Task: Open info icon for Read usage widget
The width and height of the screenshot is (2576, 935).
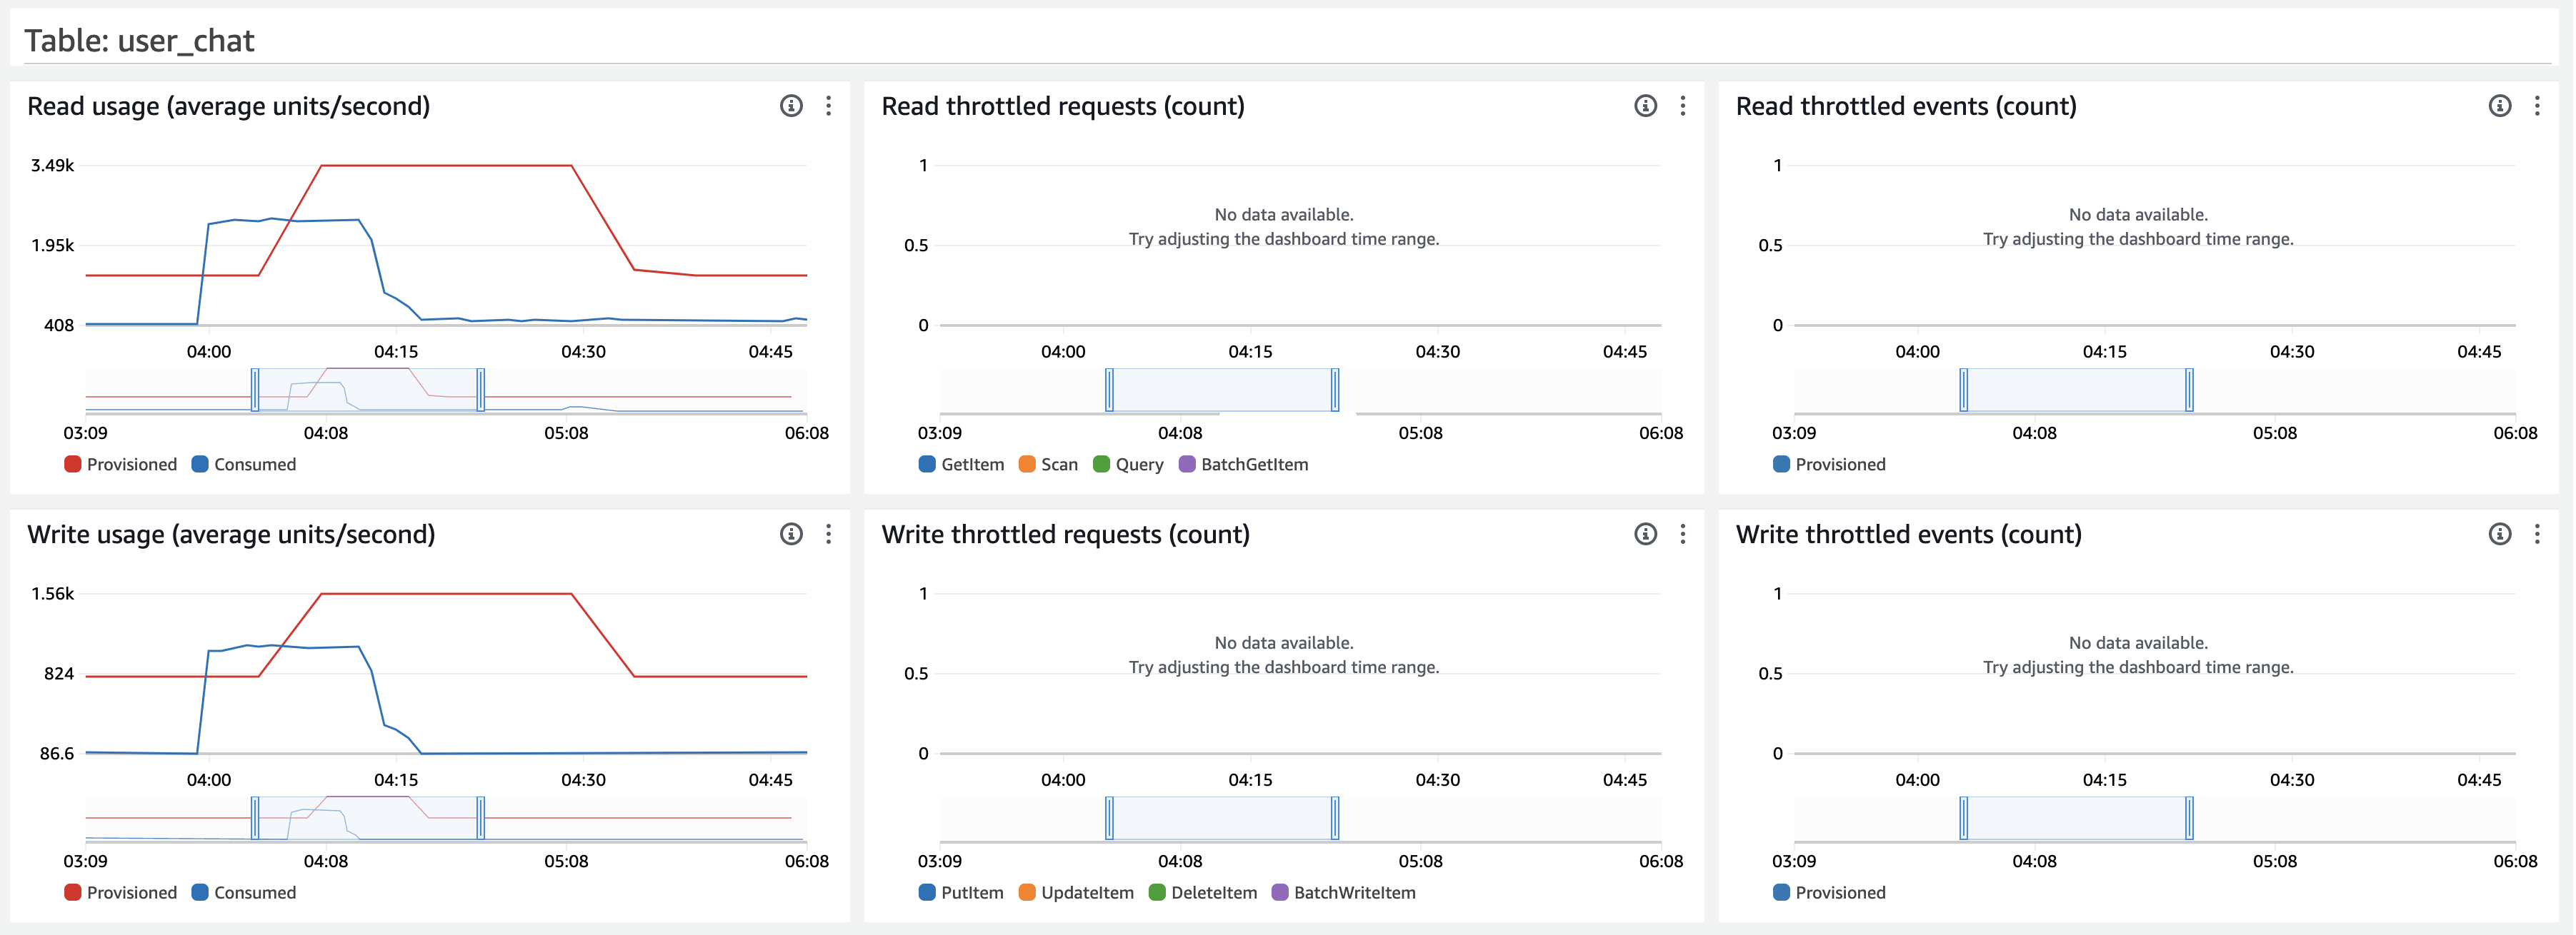Action: pyautogui.click(x=791, y=106)
